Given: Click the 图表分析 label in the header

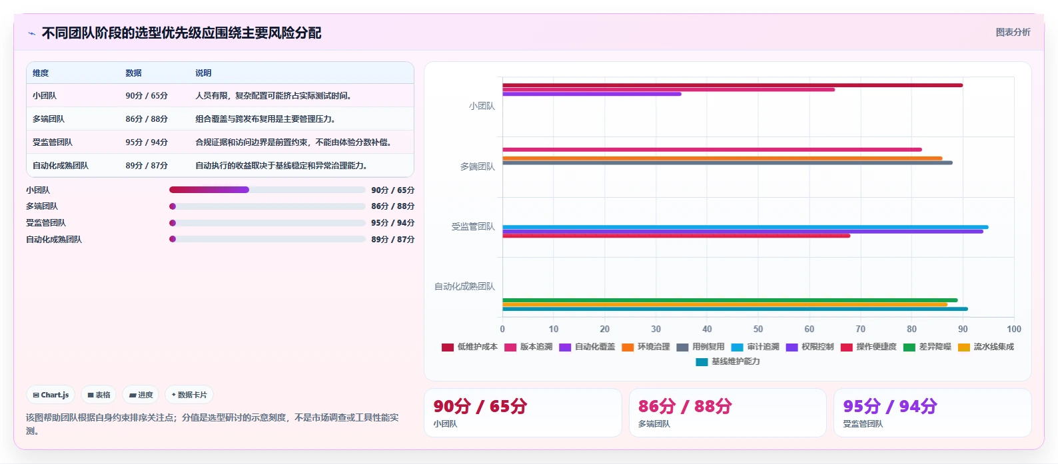Looking at the screenshot, I should (x=1013, y=32).
